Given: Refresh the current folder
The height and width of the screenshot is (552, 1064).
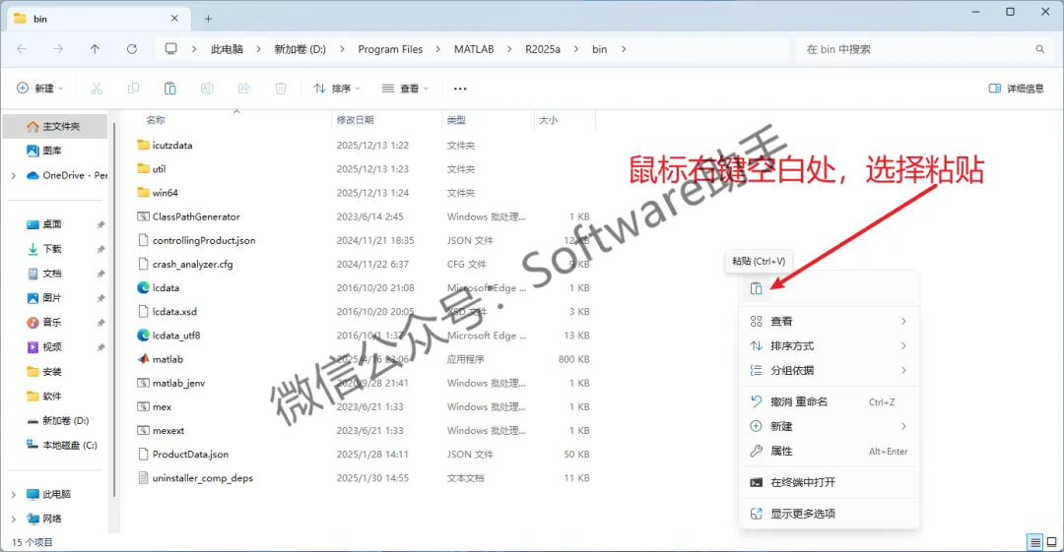Looking at the screenshot, I should point(132,49).
